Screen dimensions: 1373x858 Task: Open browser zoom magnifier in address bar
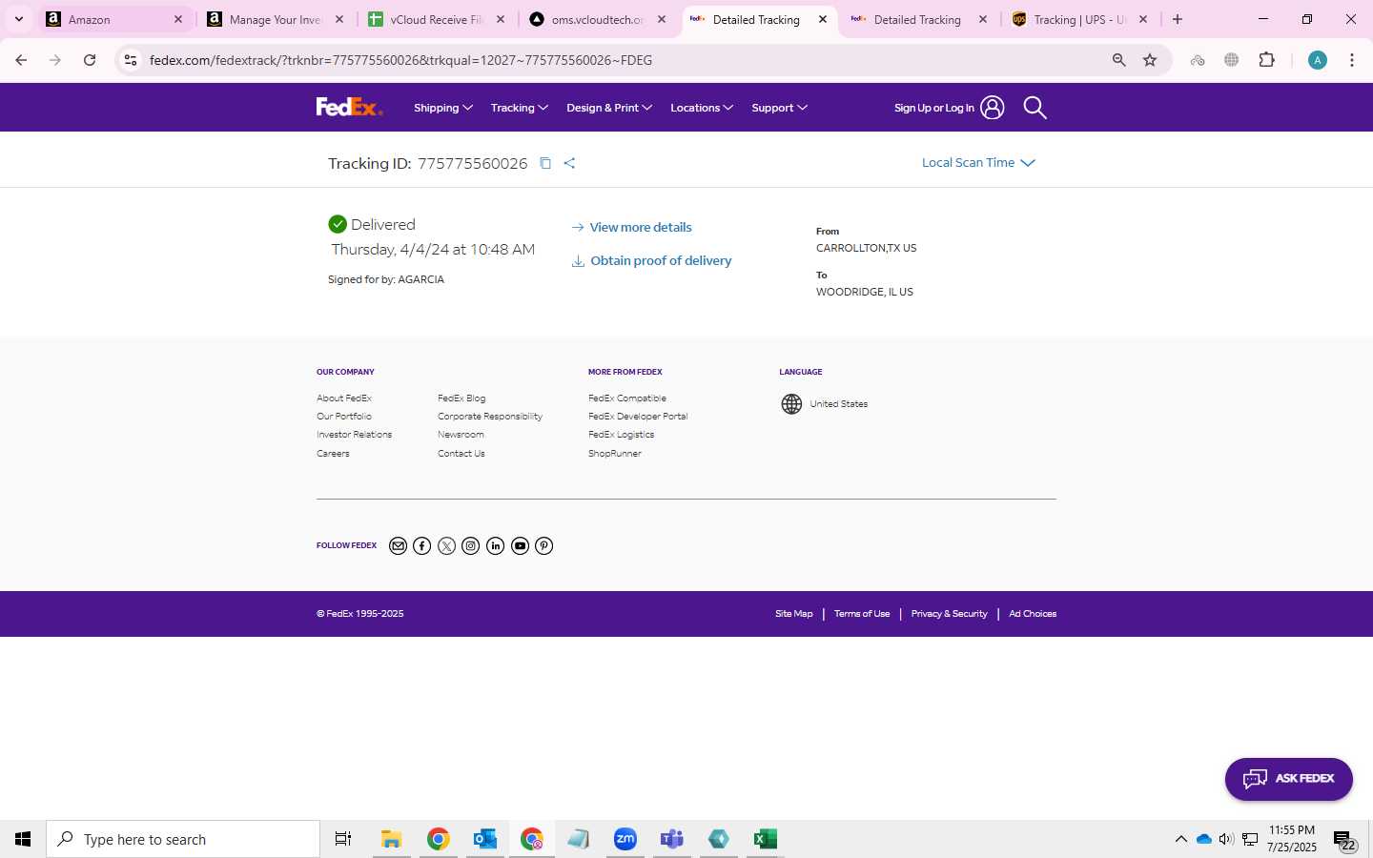coord(1118,60)
